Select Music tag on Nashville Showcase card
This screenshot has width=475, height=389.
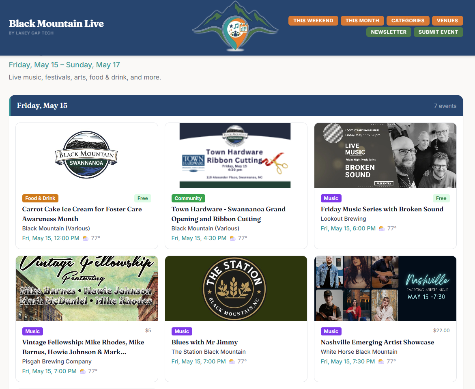tap(331, 331)
